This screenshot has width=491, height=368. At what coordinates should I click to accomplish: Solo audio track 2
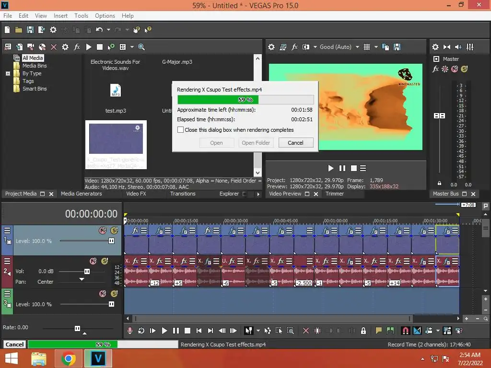pos(105,261)
